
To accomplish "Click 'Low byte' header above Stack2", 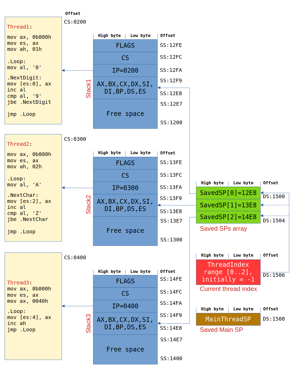I will [x=141, y=153].
